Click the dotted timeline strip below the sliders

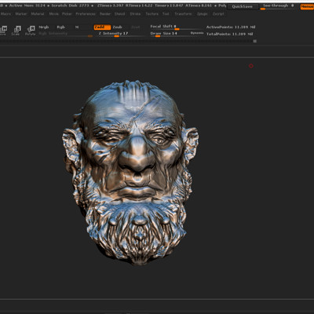pyautogui.click(x=126, y=41)
